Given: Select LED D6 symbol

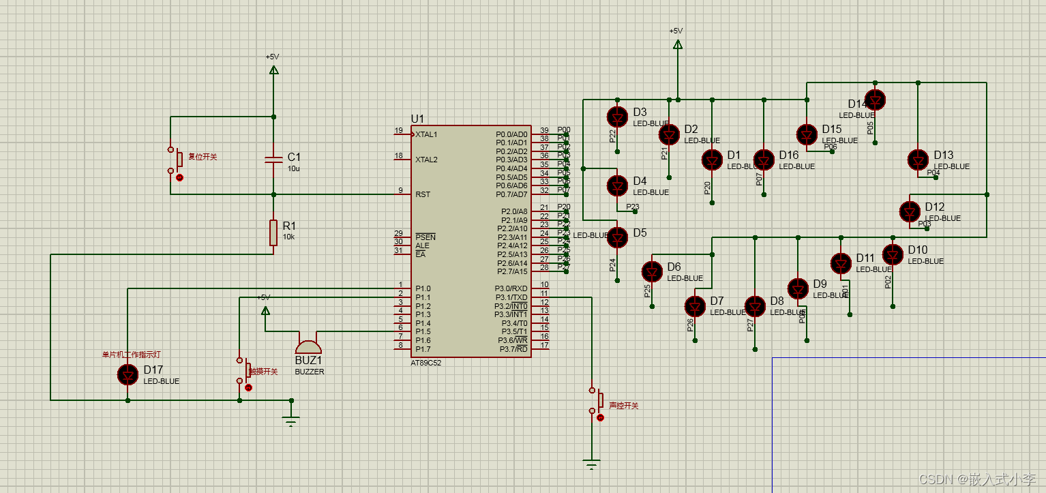Looking at the screenshot, I should pyautogui.click(x=652, y=271).
